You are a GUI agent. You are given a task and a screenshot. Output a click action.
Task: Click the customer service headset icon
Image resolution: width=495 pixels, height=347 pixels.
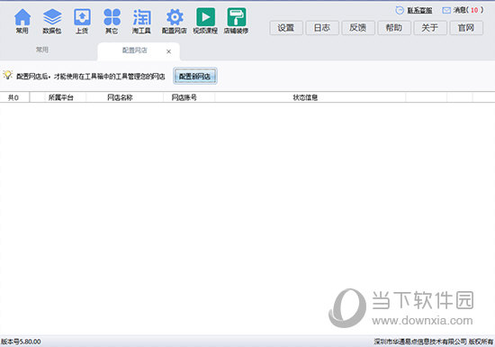(x=400, y=11)
